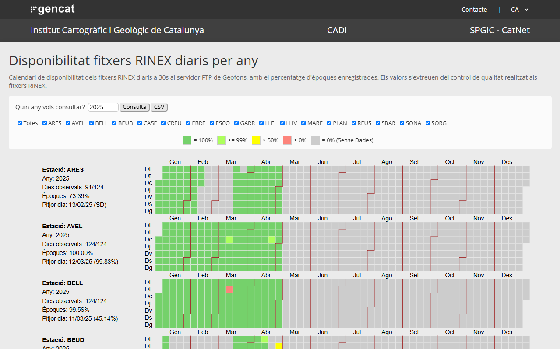Uncheck the ARES station checkbox

pos(45,123)
